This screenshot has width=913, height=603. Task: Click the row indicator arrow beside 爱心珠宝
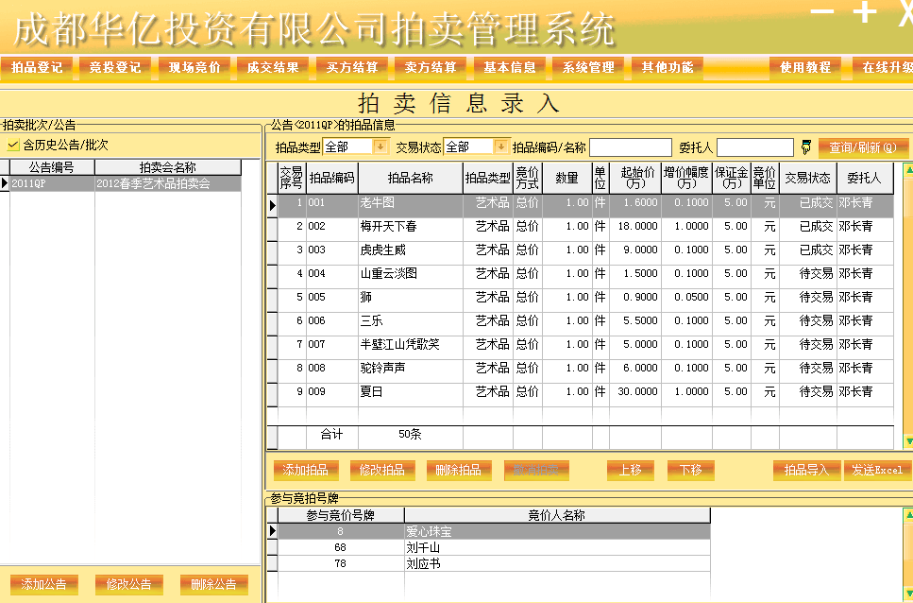pyautogui.click(x=272, y=531)
